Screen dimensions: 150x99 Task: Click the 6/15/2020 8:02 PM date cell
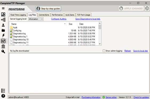pos(86,36)
